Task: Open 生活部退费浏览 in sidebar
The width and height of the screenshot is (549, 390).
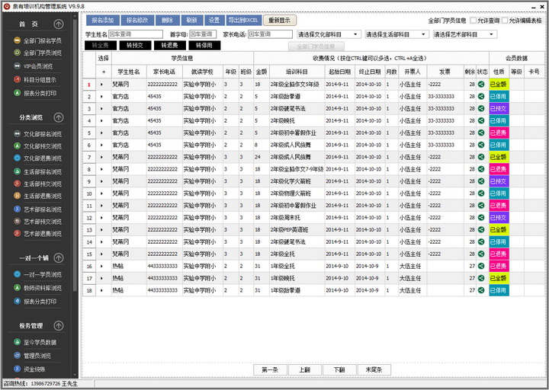Action: point(38,196)
